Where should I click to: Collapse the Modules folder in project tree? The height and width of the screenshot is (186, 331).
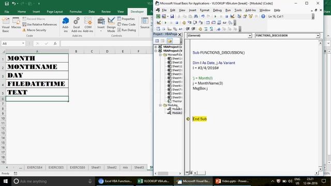(x=160, y=105)
